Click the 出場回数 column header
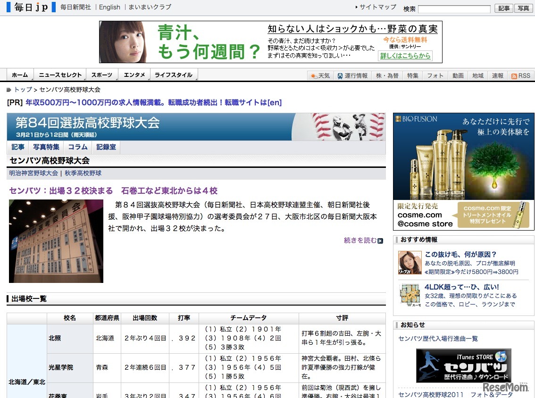The height and width of the screenshot is (398, 535). point(145,318)
